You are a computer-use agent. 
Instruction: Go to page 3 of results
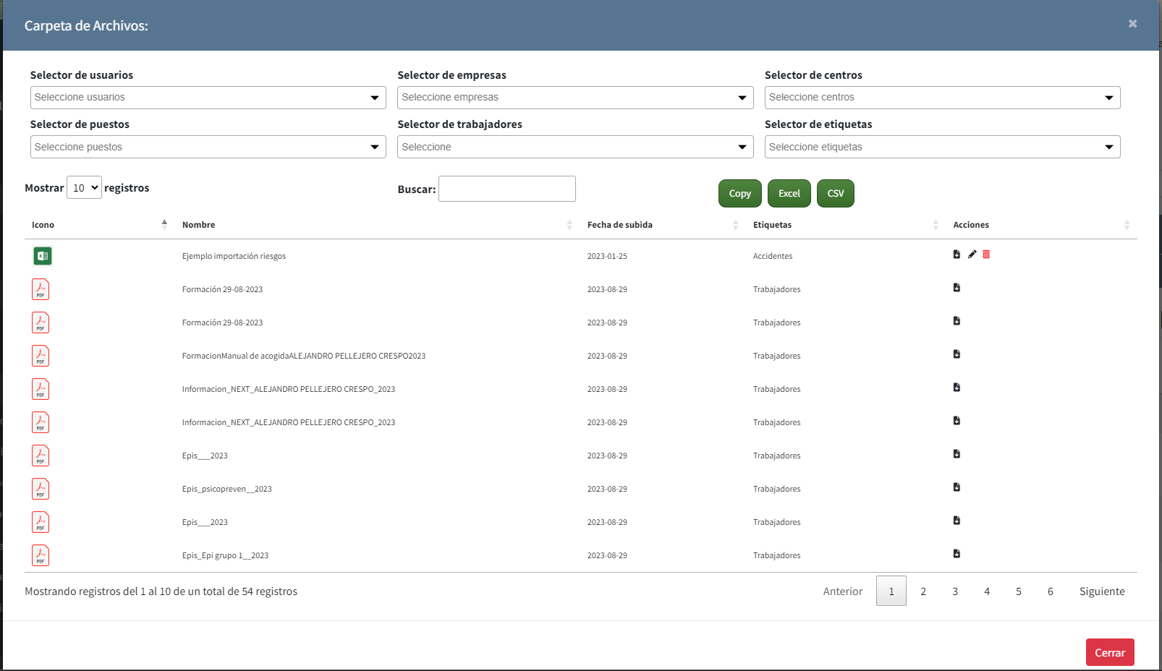[x=955, y=591]
